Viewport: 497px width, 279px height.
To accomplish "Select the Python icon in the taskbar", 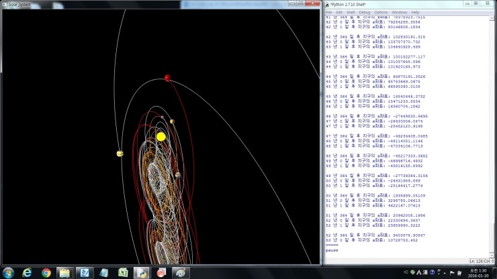I will (142, 272).
